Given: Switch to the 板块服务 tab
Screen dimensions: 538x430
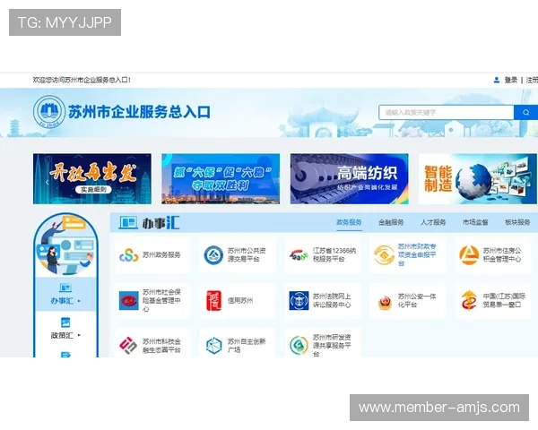Looking at the screenshot, I should click(517, 222).
